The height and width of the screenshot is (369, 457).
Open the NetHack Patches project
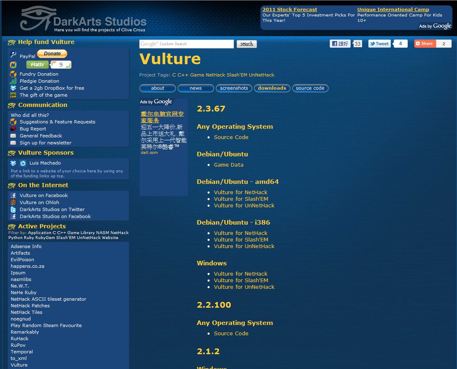coord(30,306)
